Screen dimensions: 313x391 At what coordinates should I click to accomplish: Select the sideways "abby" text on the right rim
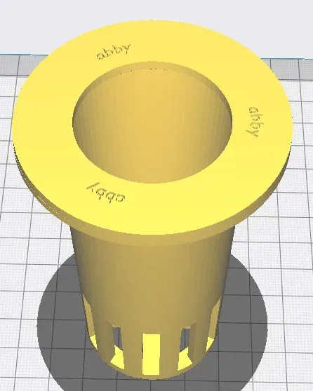(253, 122)
